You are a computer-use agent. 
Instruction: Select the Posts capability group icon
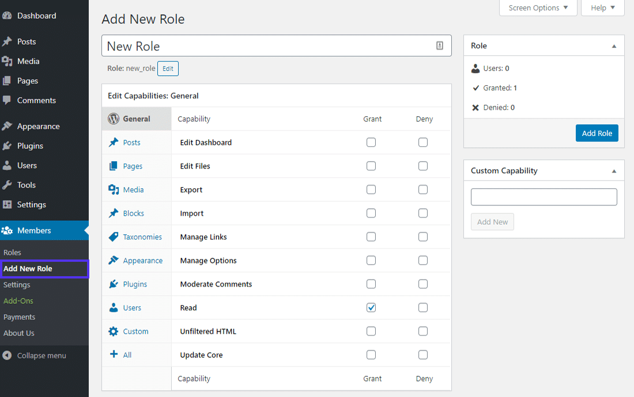[115, 142]
